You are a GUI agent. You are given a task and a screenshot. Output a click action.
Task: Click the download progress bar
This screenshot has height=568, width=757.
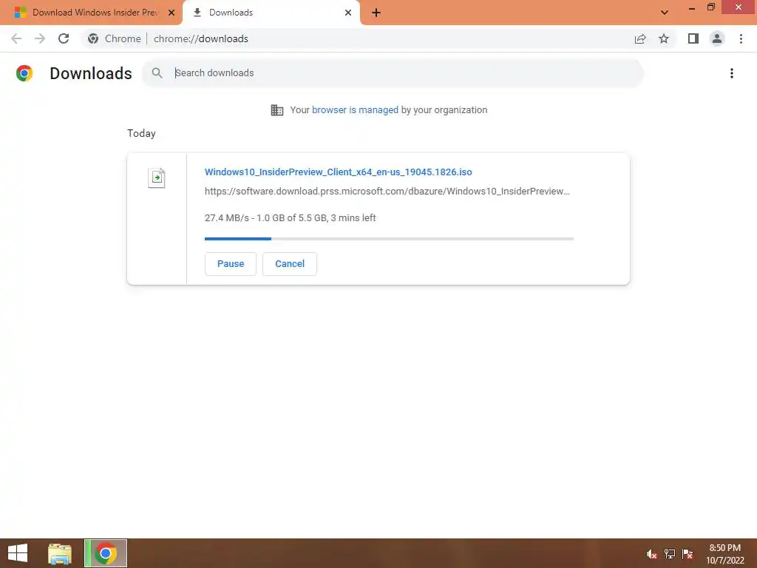pos(389,239)
